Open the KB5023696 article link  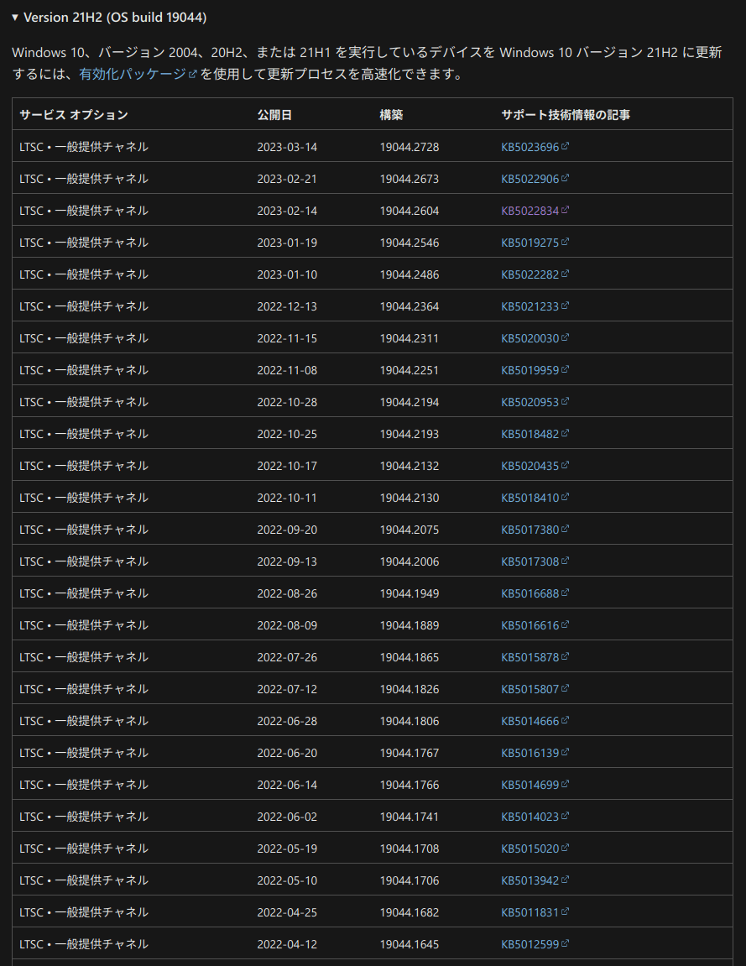[x=530, y=147]
